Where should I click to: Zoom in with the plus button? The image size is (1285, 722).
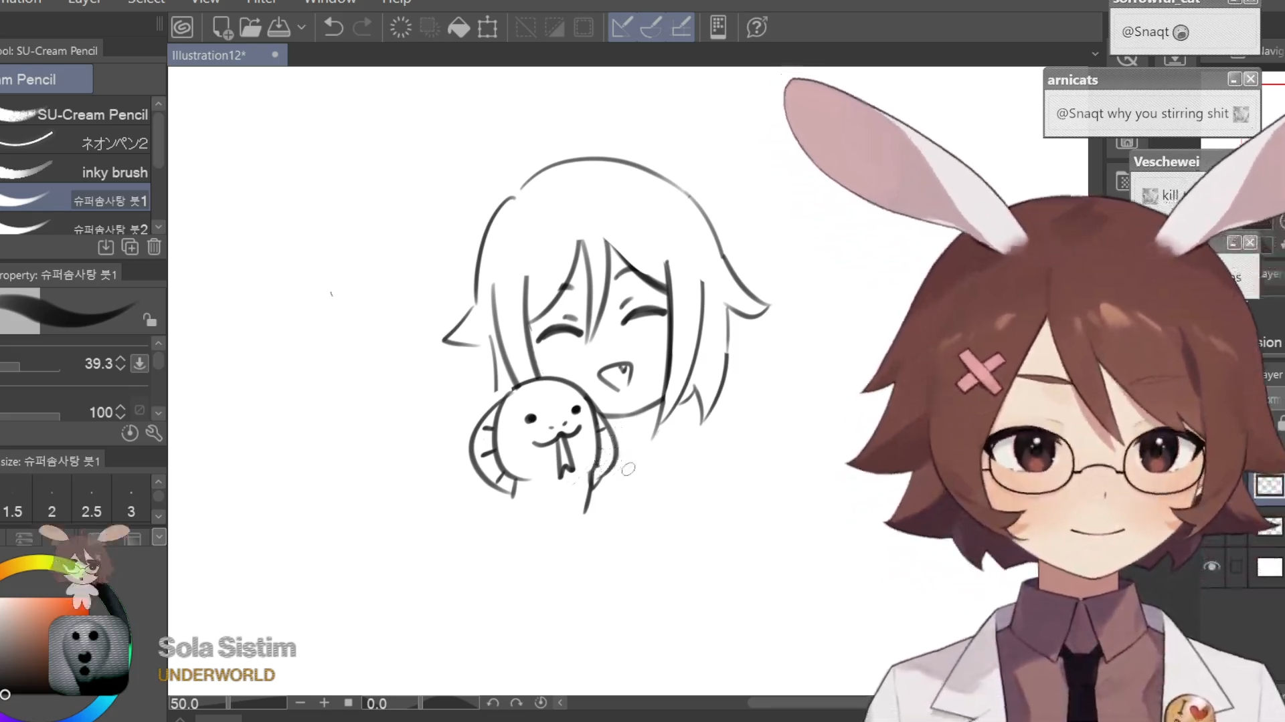click(325, 703)
